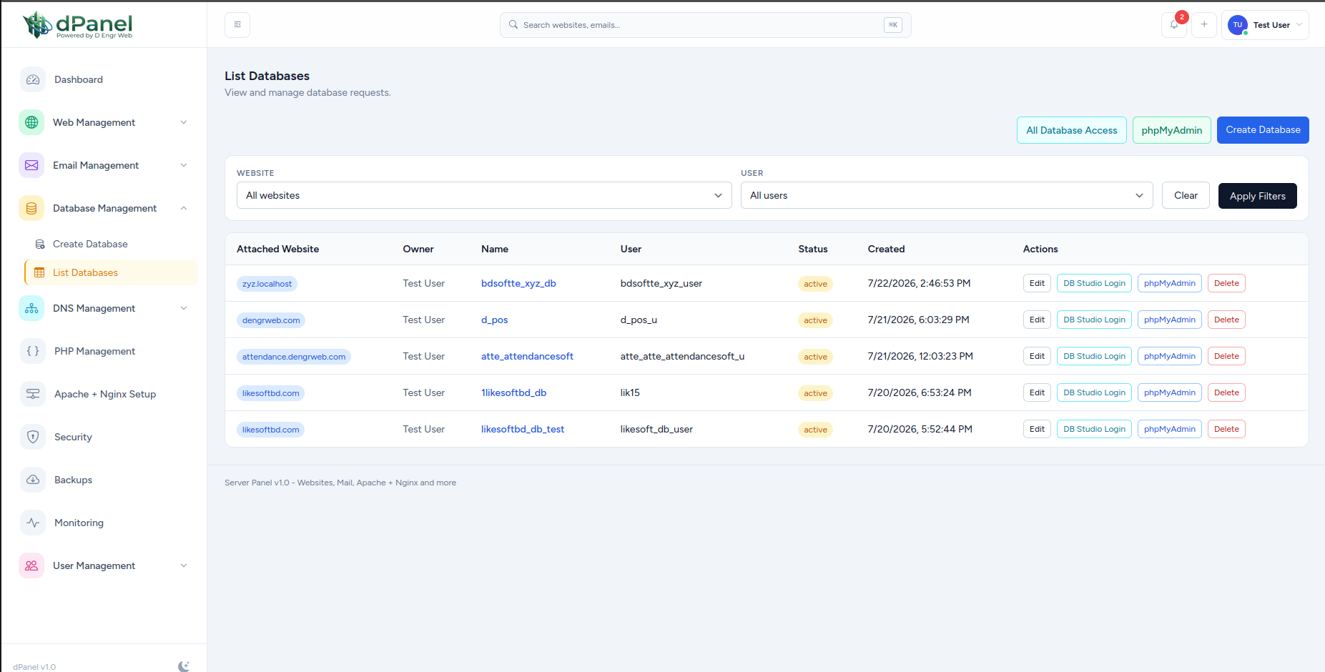Open the Test User account chevron
Viewport: 1325px width, 672px height.
tap(1299, 25)
